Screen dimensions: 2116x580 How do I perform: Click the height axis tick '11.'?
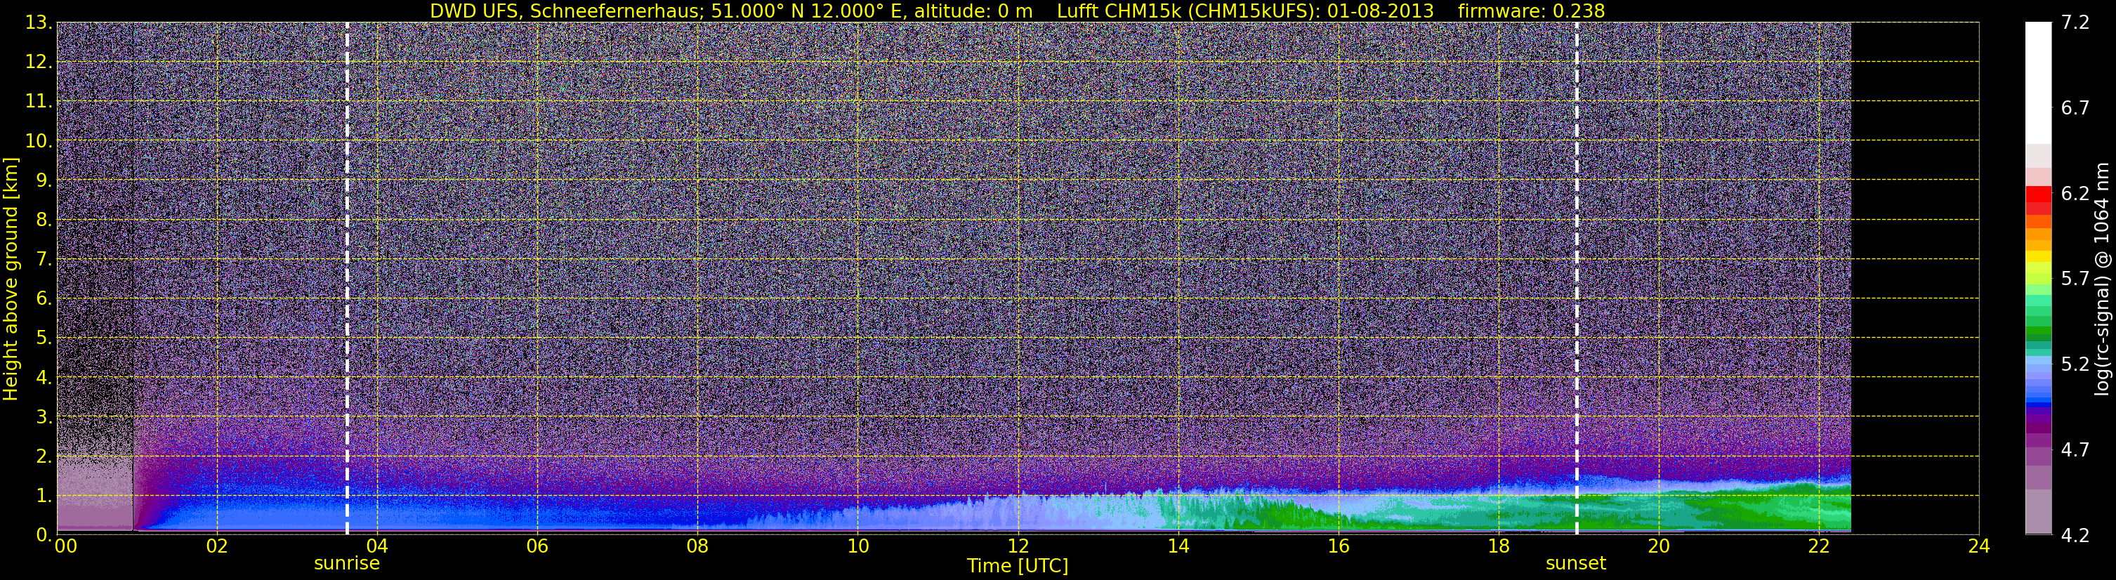pyautogui.click(x=37, y=102)
